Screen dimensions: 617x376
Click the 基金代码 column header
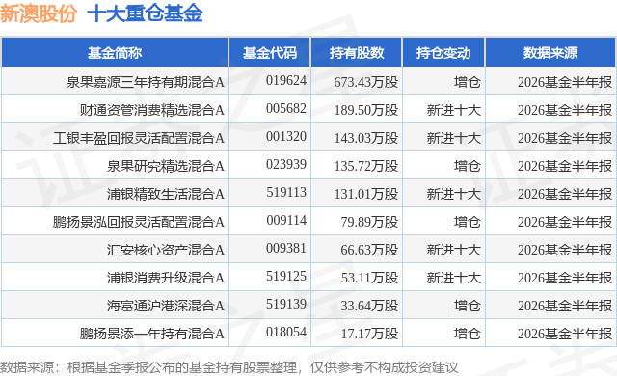click(x=270, y=52)
